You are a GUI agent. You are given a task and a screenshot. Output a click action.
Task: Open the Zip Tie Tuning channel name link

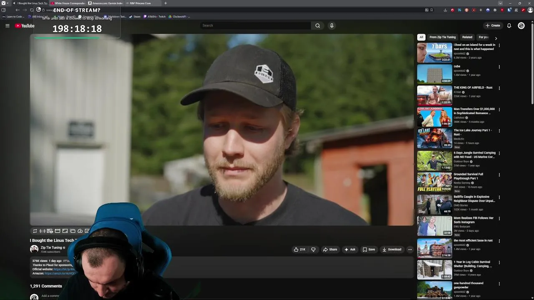[51, 247]
